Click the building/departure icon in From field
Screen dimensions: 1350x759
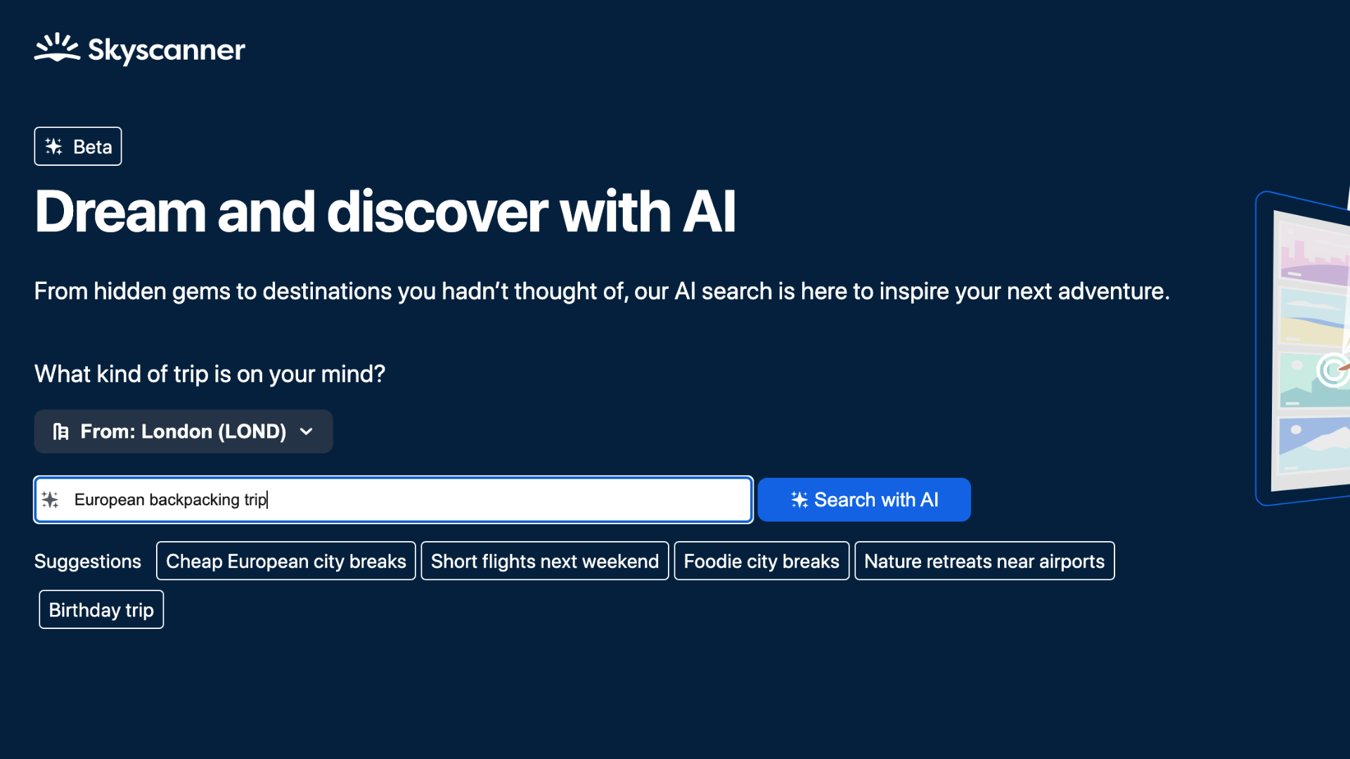[61, 430]
